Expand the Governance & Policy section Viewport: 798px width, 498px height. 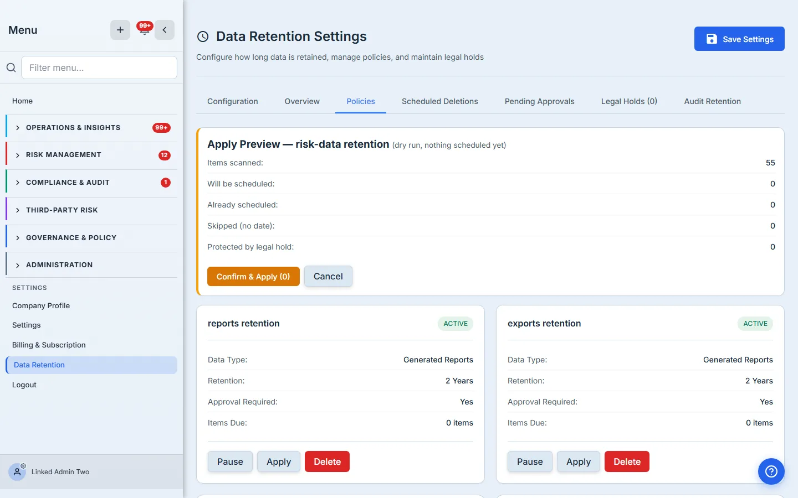click(91, 238)
